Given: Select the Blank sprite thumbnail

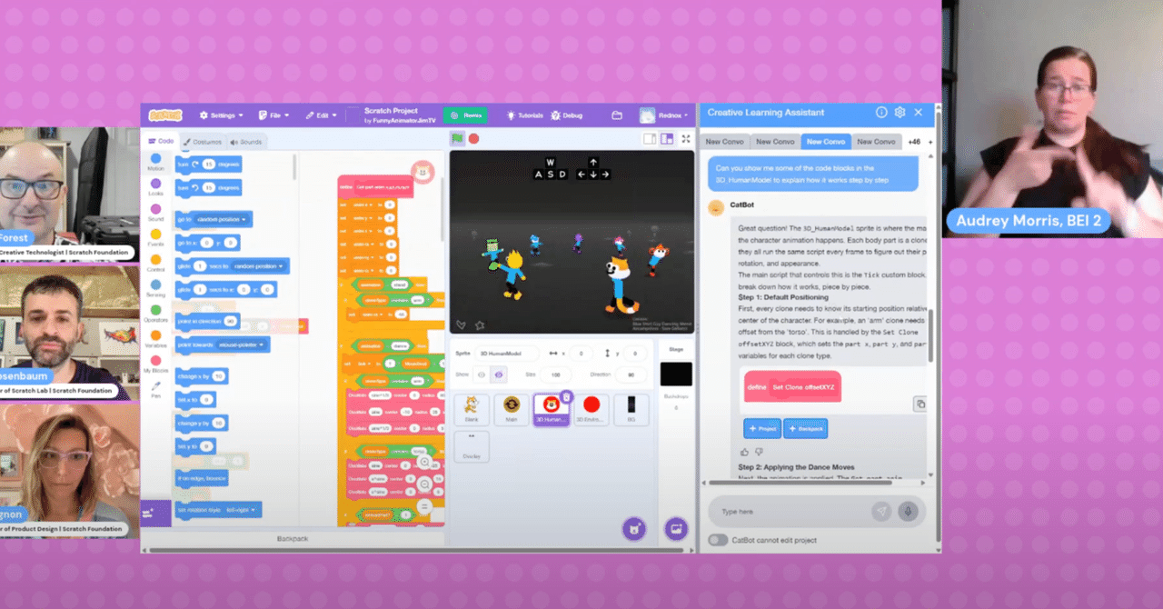Looking at the screenshot, I should (x=471, y=409).
